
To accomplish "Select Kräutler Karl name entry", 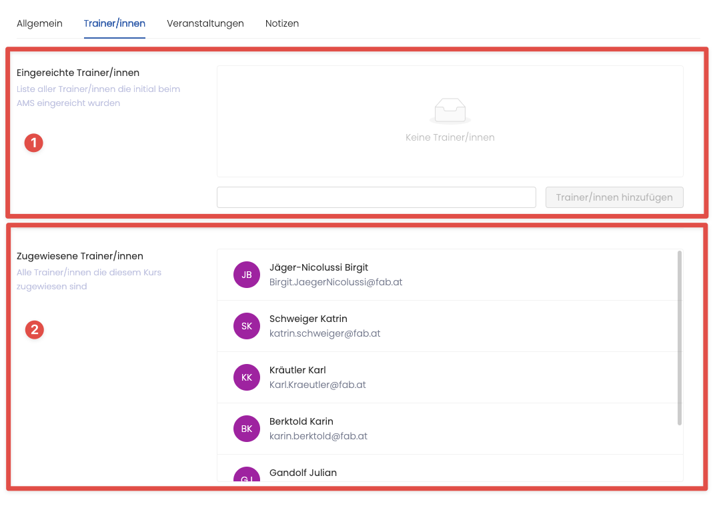I will [x=297, y=370].
